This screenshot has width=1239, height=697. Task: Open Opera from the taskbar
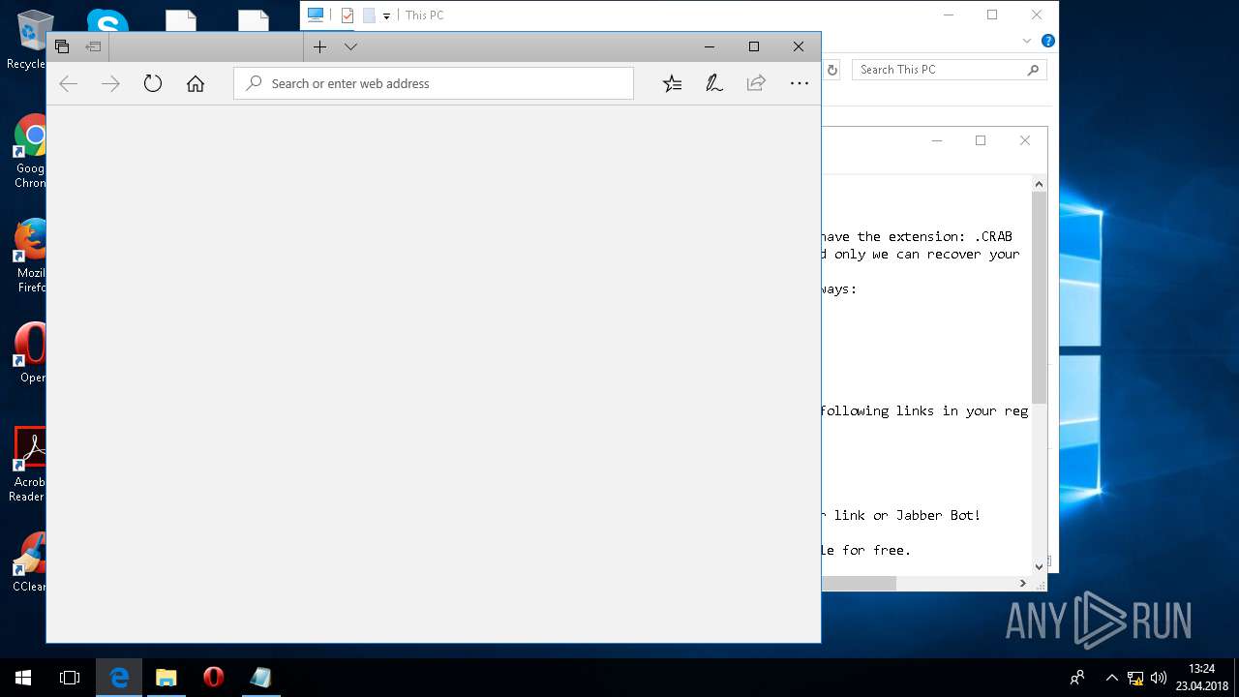click(x=213, y=678)
